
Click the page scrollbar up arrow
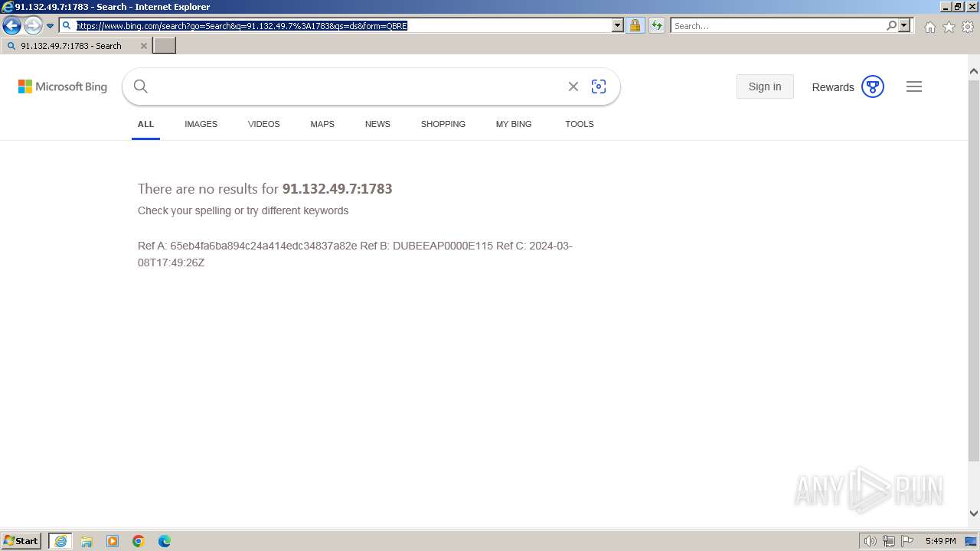click(x=974, y=70)
